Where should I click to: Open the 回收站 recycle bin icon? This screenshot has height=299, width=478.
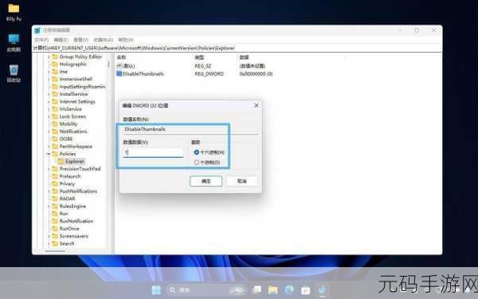[x=14, y=73]
